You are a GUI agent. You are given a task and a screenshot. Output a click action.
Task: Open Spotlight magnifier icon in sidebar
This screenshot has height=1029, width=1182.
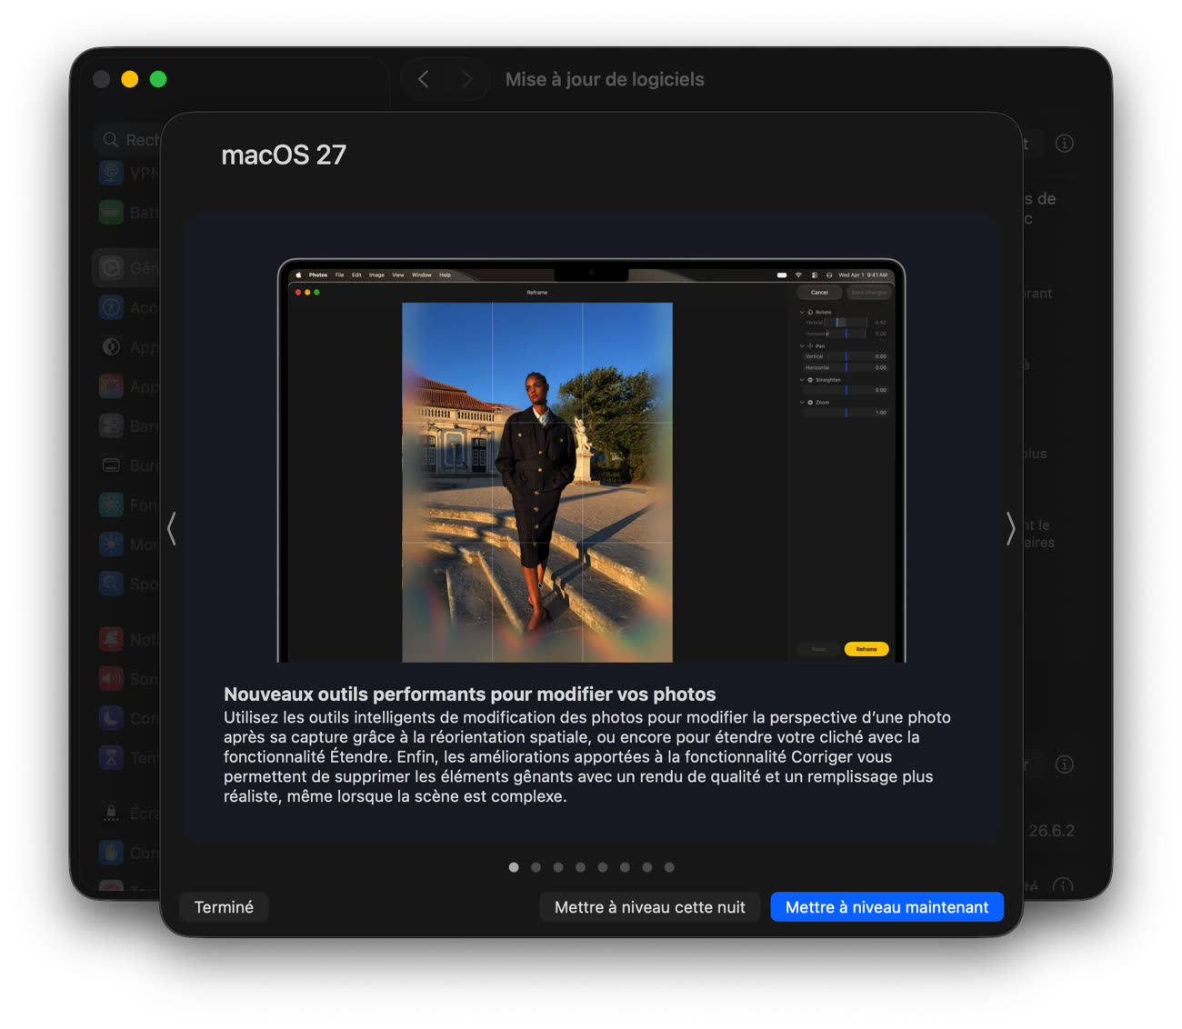tap(111, 584)
